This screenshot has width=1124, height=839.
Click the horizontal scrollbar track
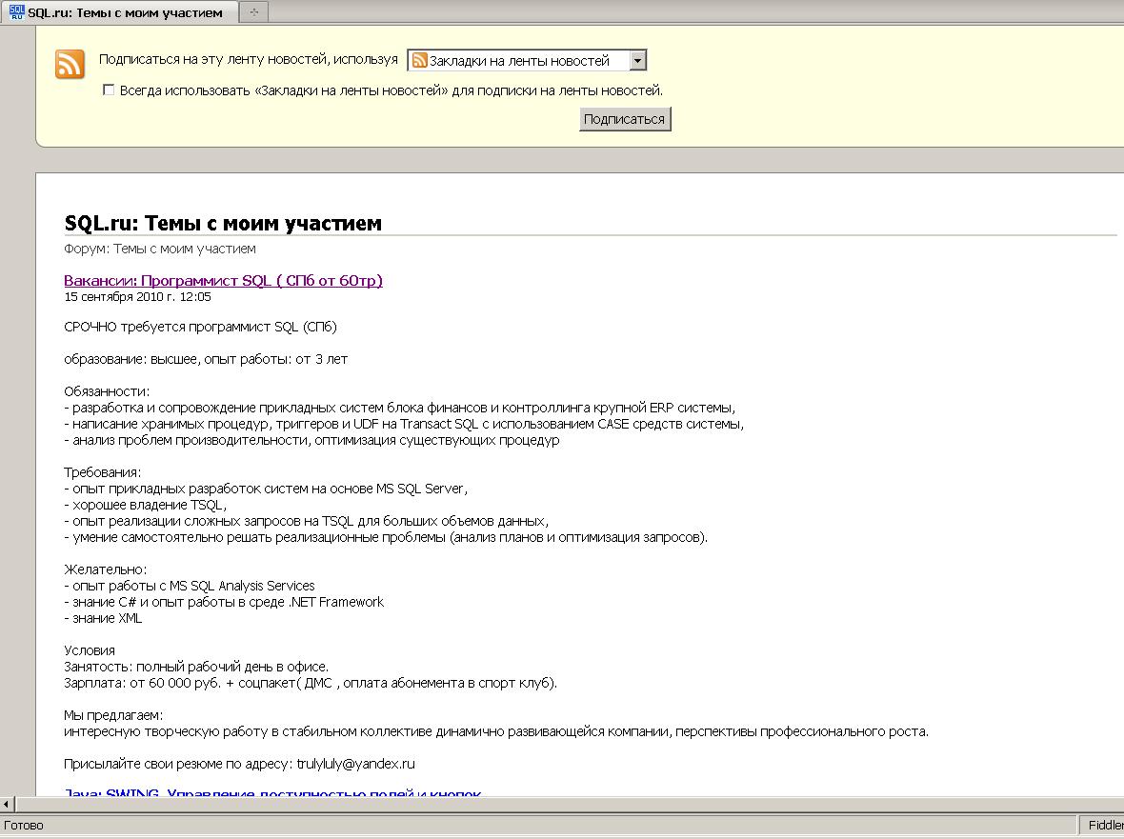[572, 805]
